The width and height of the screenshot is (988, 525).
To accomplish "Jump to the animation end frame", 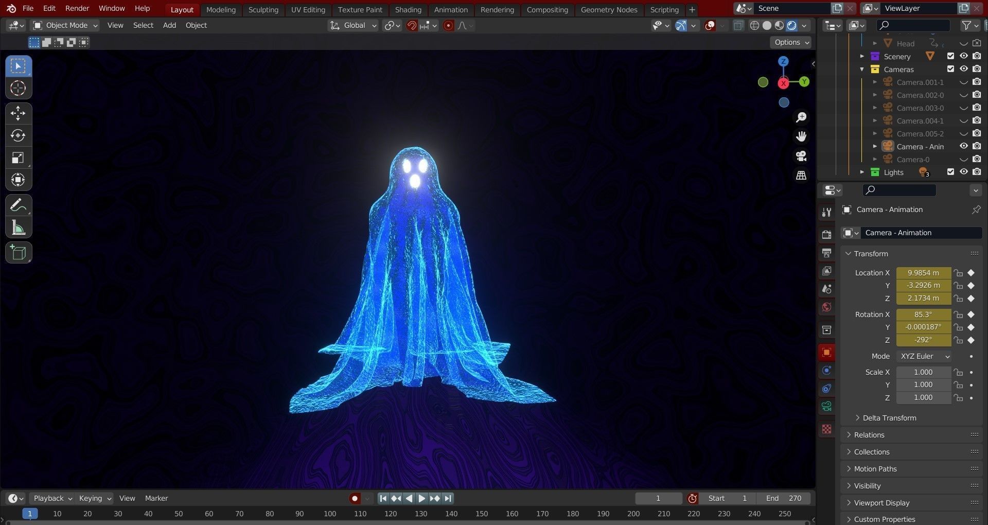I will point(448,498).
